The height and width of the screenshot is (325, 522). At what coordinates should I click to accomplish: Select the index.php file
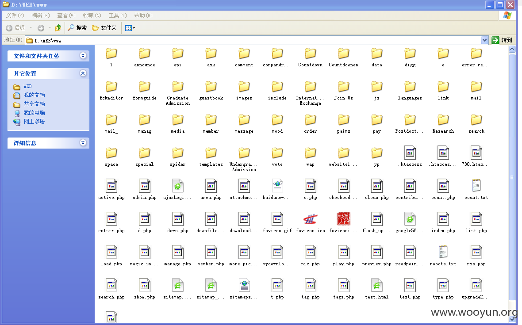tap(443, 223)
